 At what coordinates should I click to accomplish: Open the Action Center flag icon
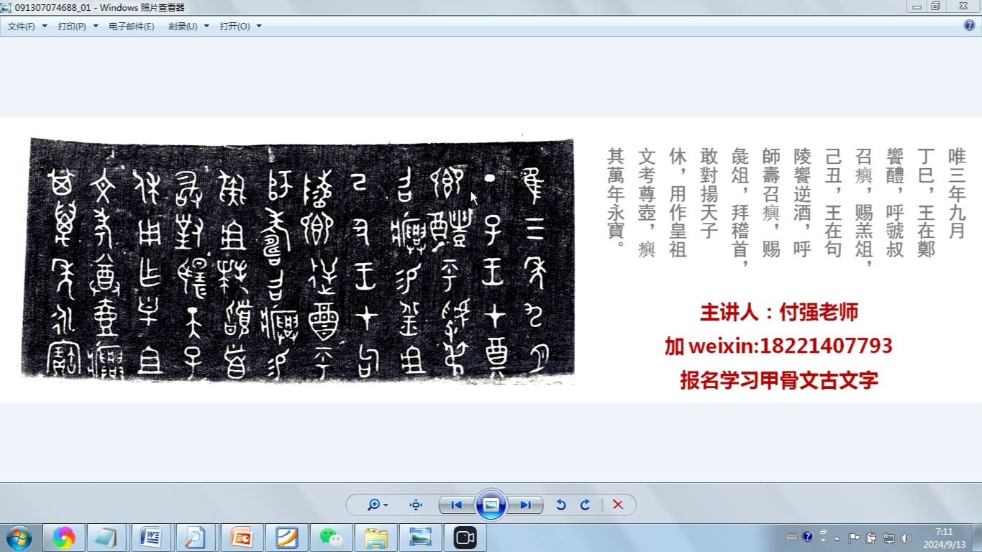click(854, 538)
